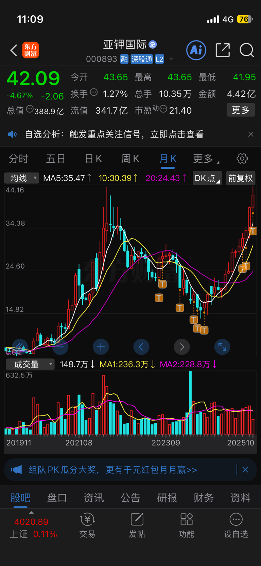
Task: Tap the 换手 info icon
Action: [94, 92]
